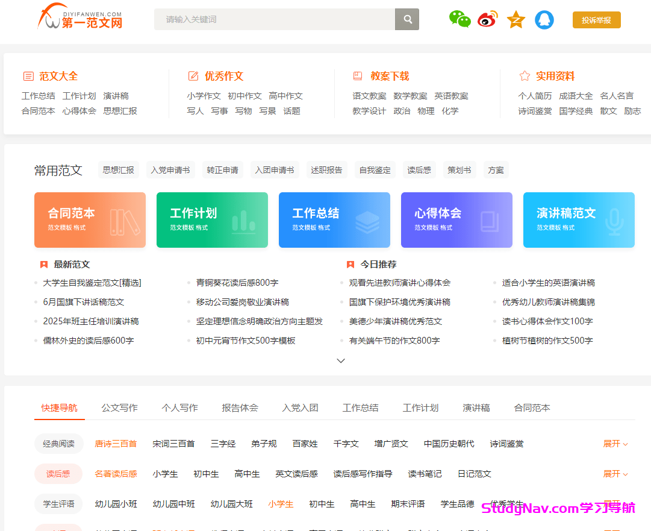Open the 策划书 tag
651x531 pixels.
click(x=459, y=170)
